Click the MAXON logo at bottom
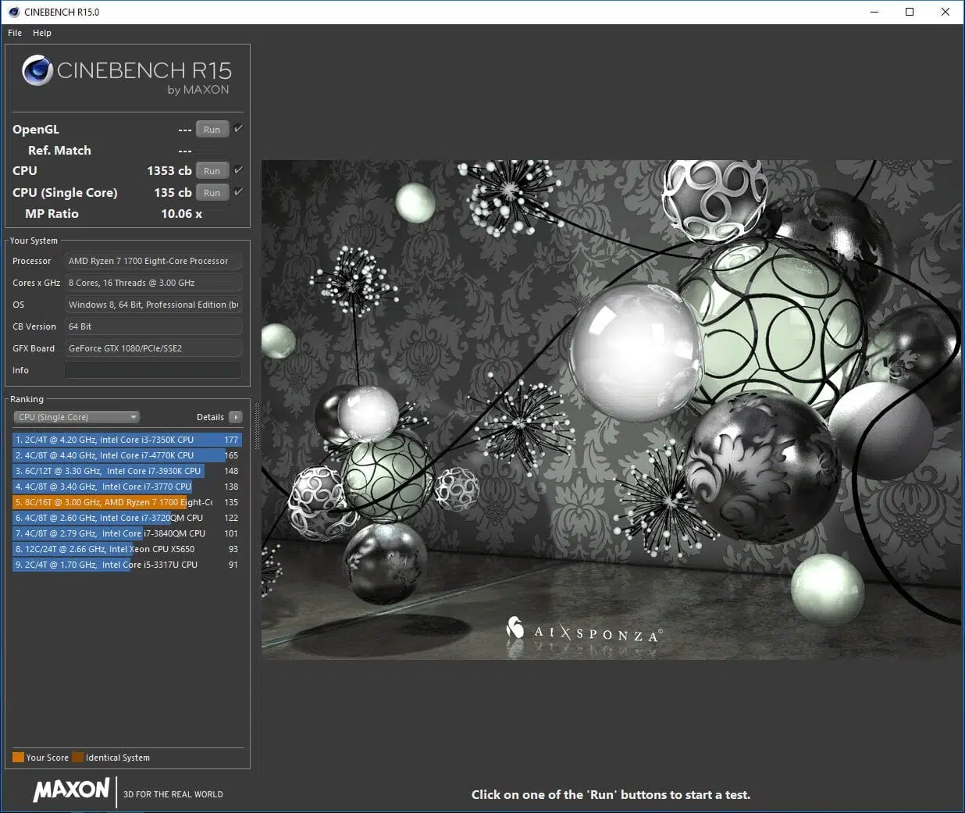965x813 pixels. click(71, 790)
